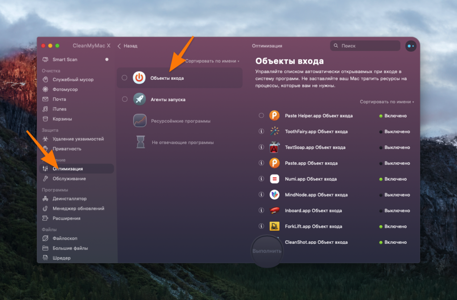The height and width of the screenshot is (300, 457).
Task: Click the Paste Helper.app icon
Action: click(274, 115)
